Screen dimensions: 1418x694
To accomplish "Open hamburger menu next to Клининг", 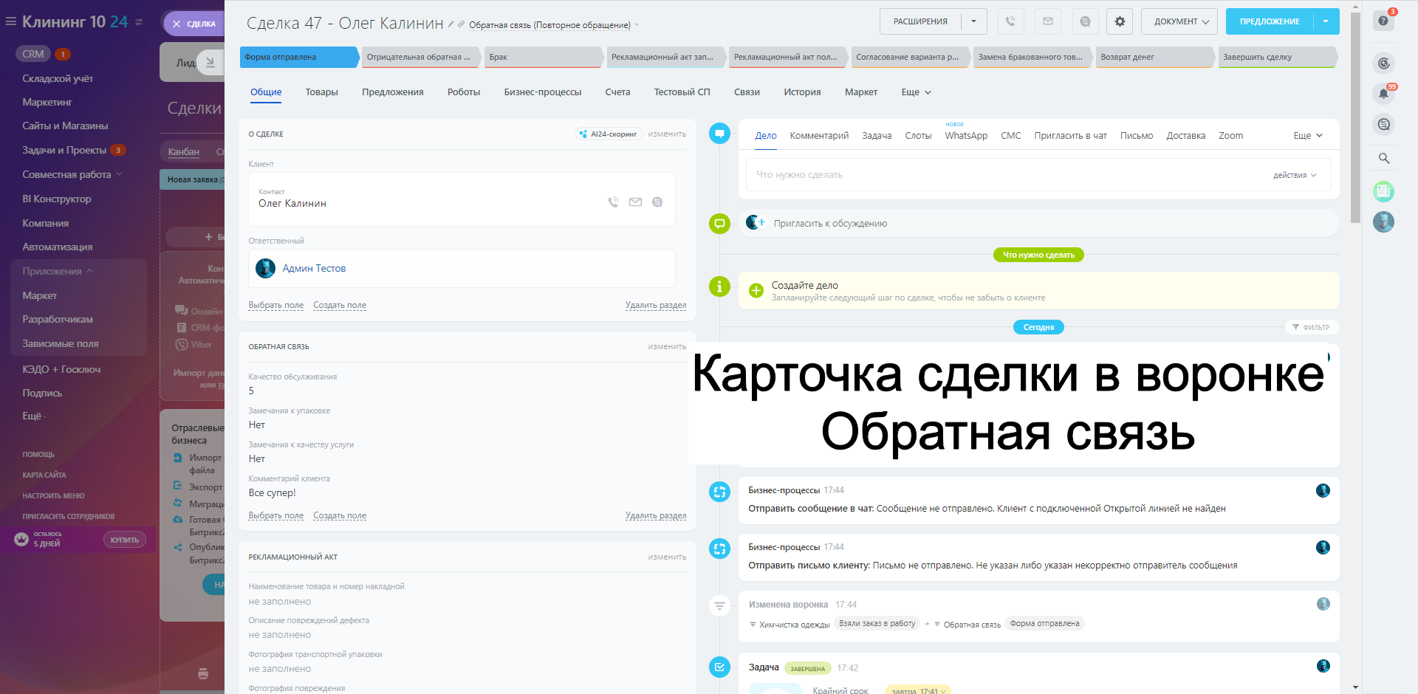I will point(10,22).
